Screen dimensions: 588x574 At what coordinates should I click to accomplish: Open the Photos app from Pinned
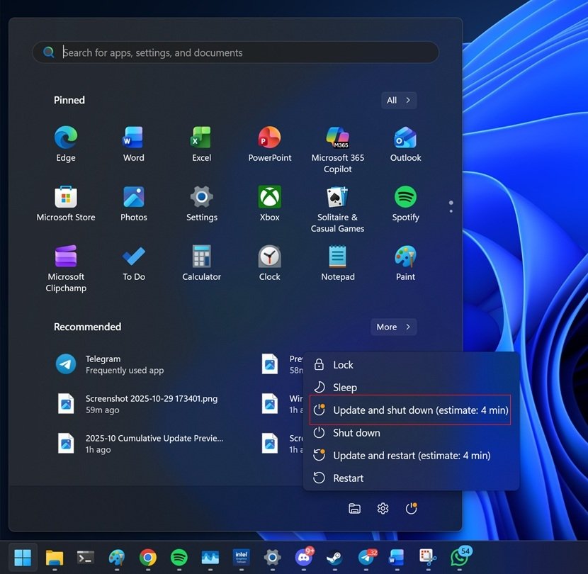click(x=133, y=202)
